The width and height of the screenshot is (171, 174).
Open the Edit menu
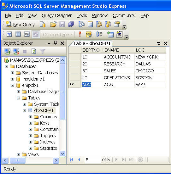(20, 15)
